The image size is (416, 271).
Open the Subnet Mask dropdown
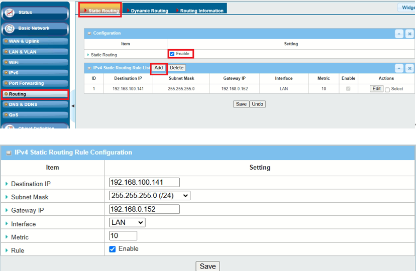[x=149, y=195]
